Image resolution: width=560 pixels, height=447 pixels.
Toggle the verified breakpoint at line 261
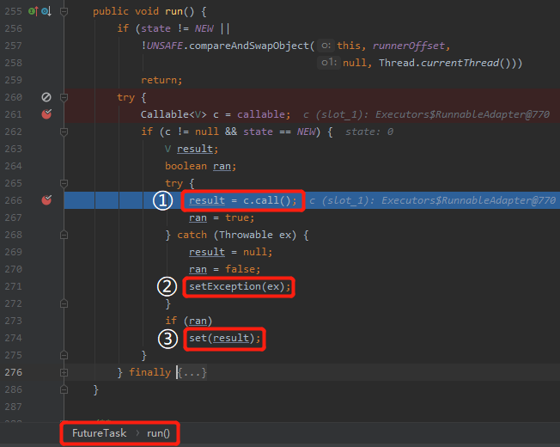pos(46,114)
